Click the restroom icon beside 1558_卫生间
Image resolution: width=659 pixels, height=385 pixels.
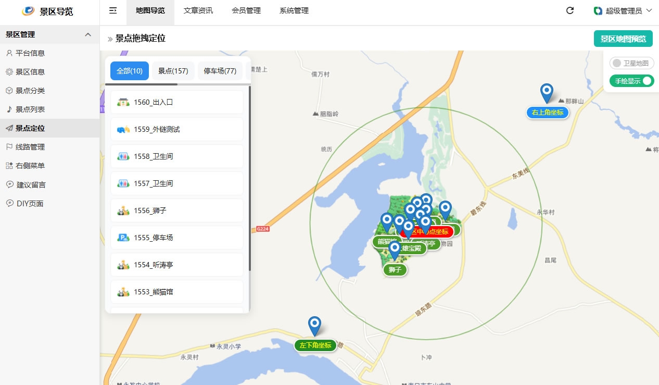(x=123, y=156)
